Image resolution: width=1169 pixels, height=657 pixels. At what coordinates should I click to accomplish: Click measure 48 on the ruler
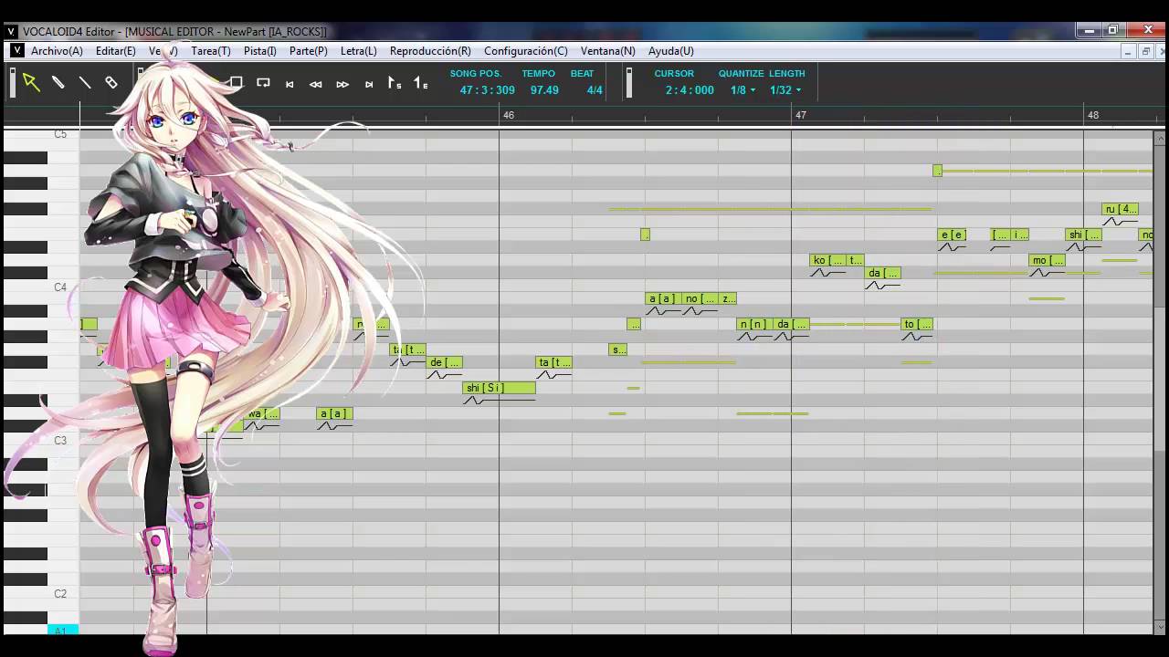pyautogui.click(x=1093, y=115)
